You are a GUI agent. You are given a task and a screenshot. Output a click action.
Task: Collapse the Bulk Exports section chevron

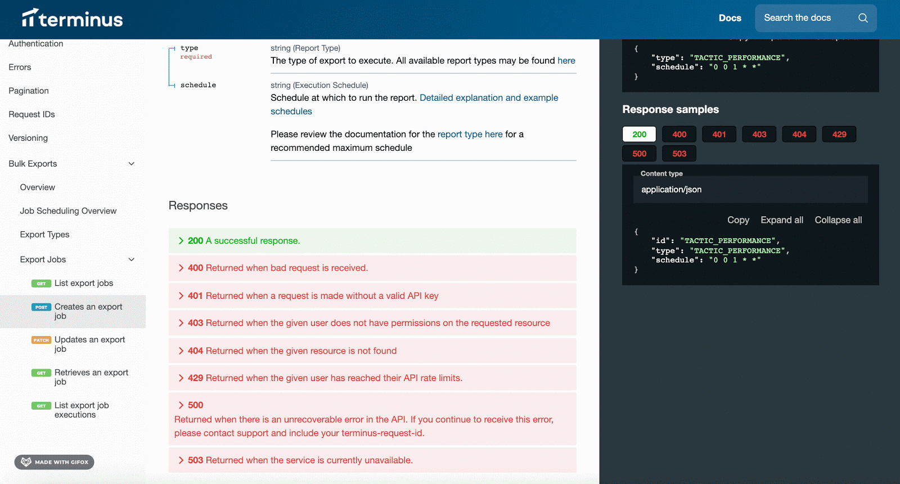(x=132, y=164)
